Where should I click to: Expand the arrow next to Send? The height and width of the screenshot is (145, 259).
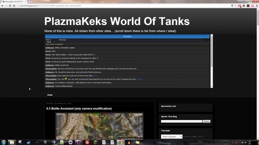(54, 42)
